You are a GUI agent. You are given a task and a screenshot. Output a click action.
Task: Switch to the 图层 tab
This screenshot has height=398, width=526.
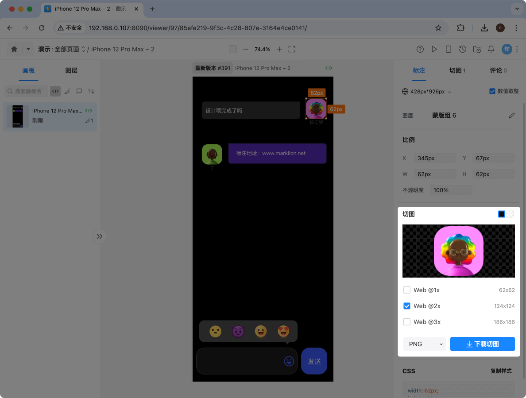[x=71, y=70]
